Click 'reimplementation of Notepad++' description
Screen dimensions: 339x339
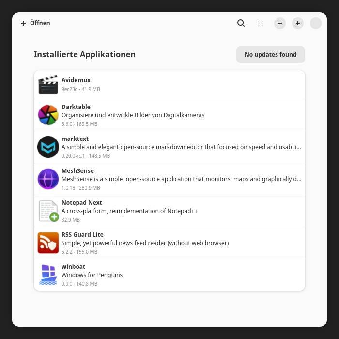[129, 211]
